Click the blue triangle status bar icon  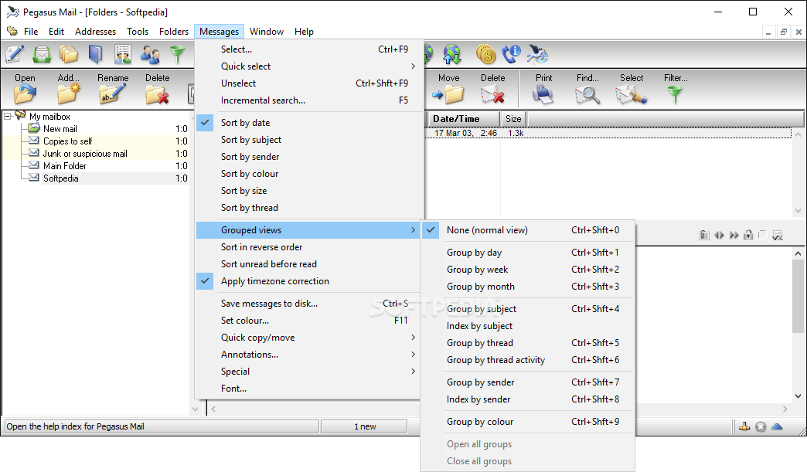(x=777, y=426)
